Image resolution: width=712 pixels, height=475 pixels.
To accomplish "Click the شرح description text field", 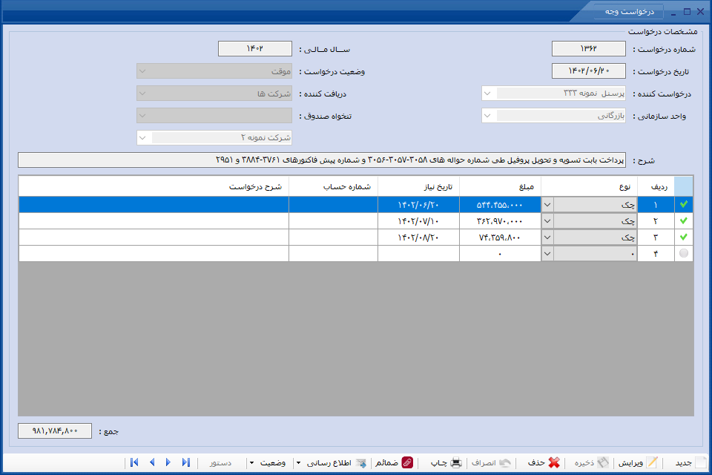I will pos(321,160).
